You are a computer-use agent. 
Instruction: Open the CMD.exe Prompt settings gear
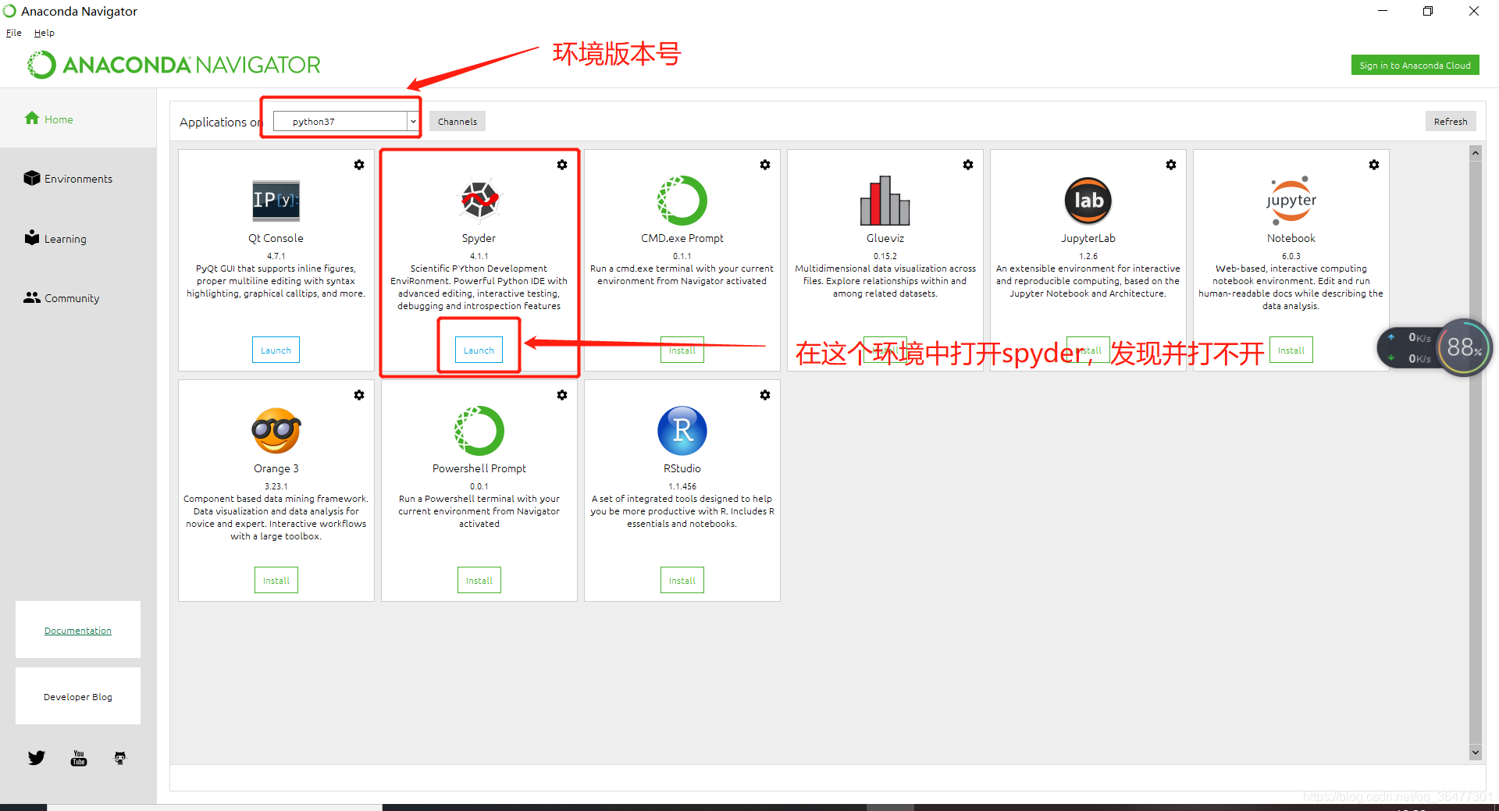[765, 165]
